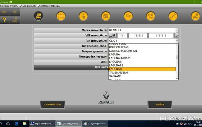This screenshot has height=127, width=202.
Task: Click the back arrow navigation icon
Action: pyautogui.click(x=4, y=12)
